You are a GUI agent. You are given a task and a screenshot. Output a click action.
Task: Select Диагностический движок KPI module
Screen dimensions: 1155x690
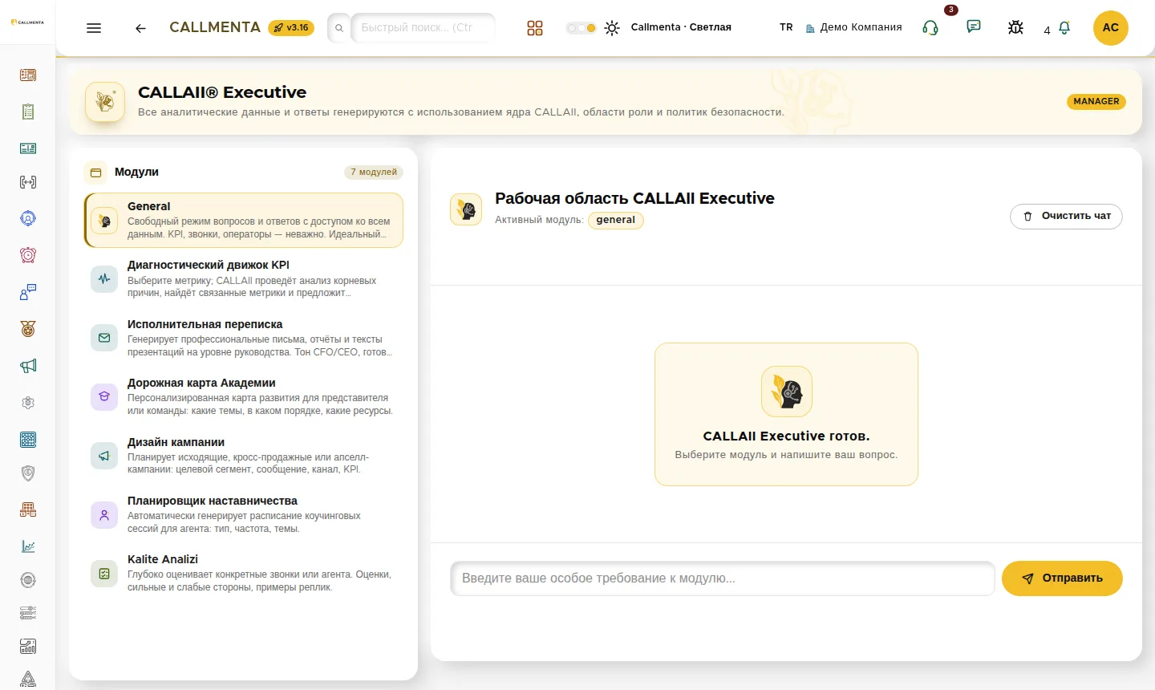point(244,278)
